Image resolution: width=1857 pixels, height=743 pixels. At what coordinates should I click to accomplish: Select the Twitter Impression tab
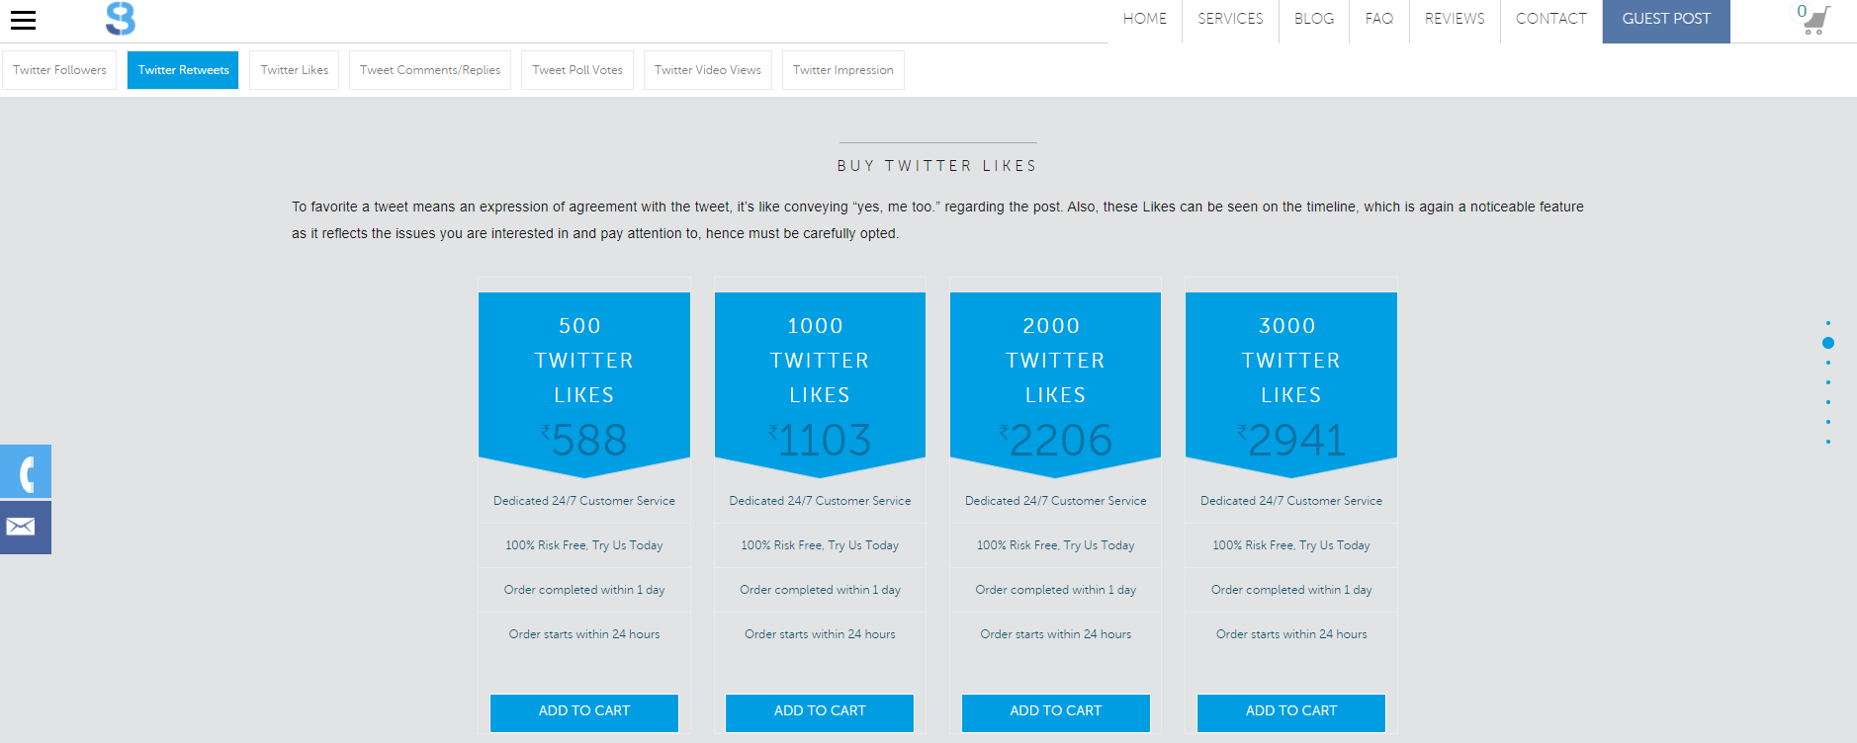[842, 70]
